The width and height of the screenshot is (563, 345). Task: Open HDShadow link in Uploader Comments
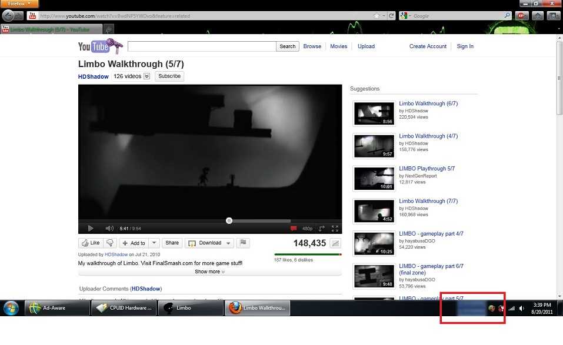click(146, 289)
